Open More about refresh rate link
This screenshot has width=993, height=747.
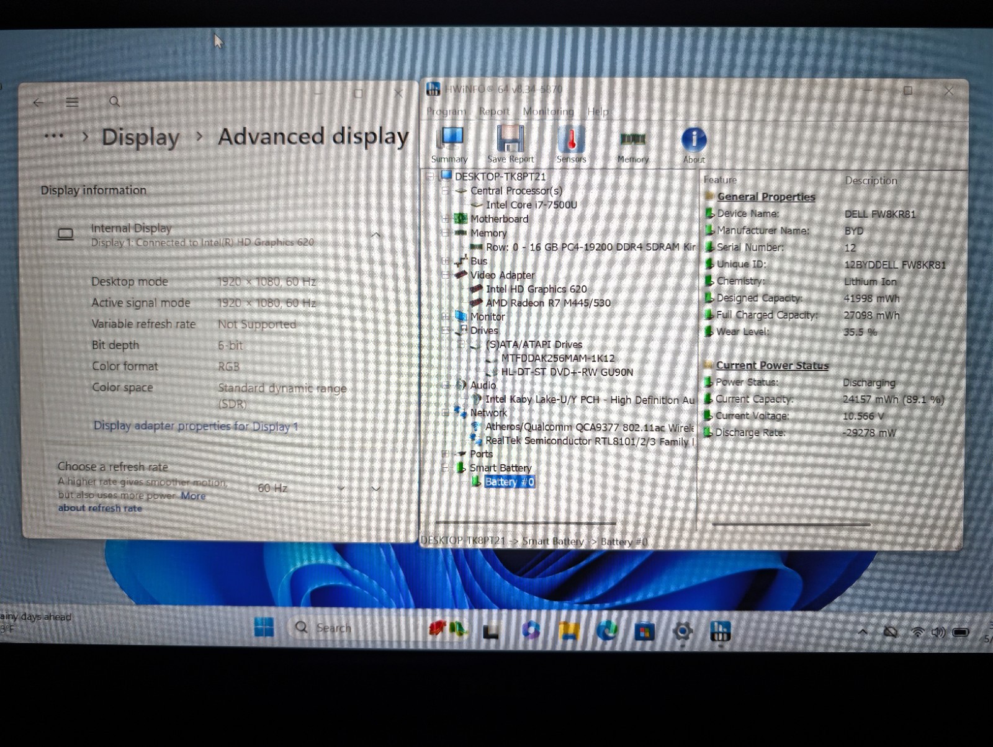(132, 502)
